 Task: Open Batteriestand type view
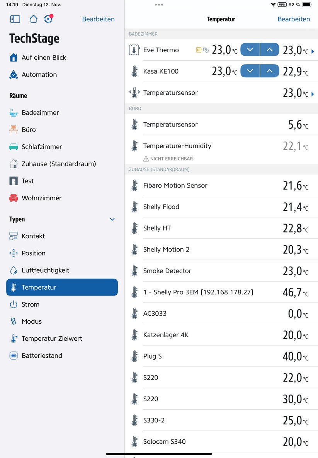click(x=42, y=355)
